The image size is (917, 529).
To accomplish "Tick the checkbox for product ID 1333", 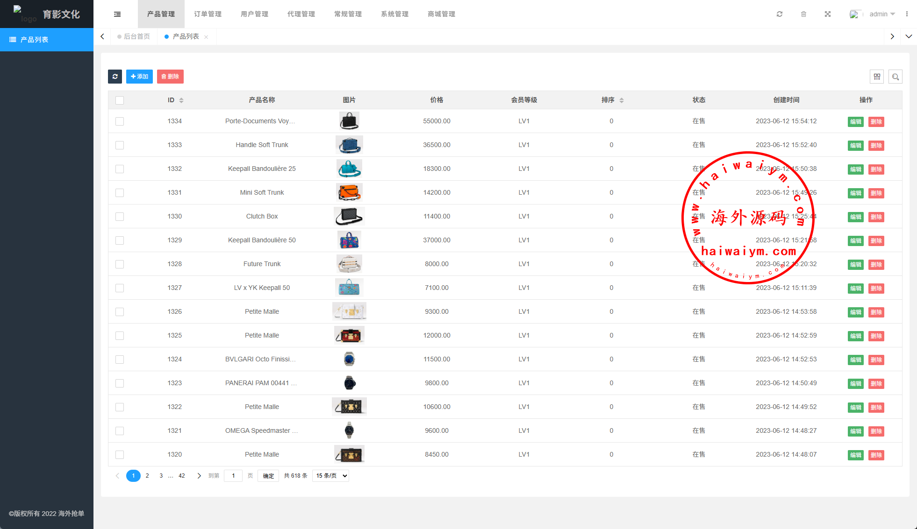I will 120,145.
